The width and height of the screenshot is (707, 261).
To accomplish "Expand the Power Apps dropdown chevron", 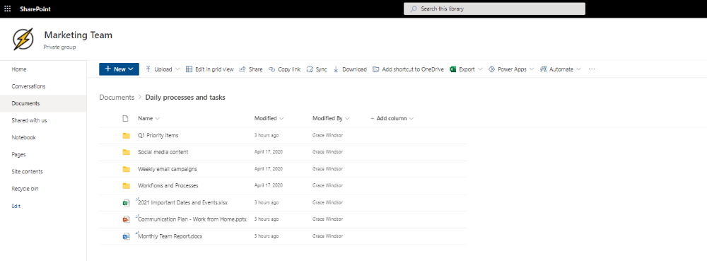I will pos(532,69).
